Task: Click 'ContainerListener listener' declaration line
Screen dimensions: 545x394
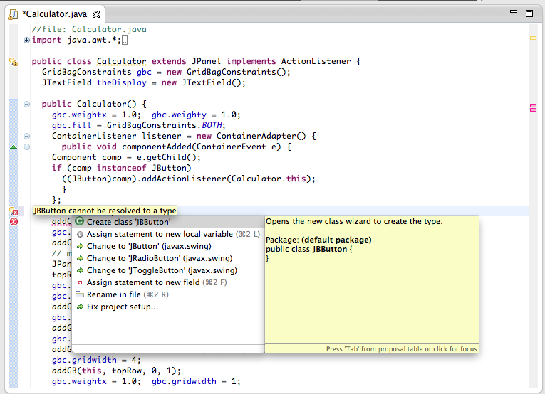Action: [x=184, y=136]
